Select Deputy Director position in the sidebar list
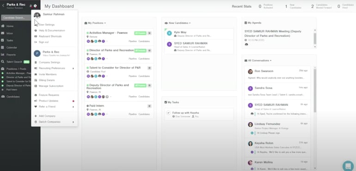This screenshot has height=171, width=356. coord(18,85)
